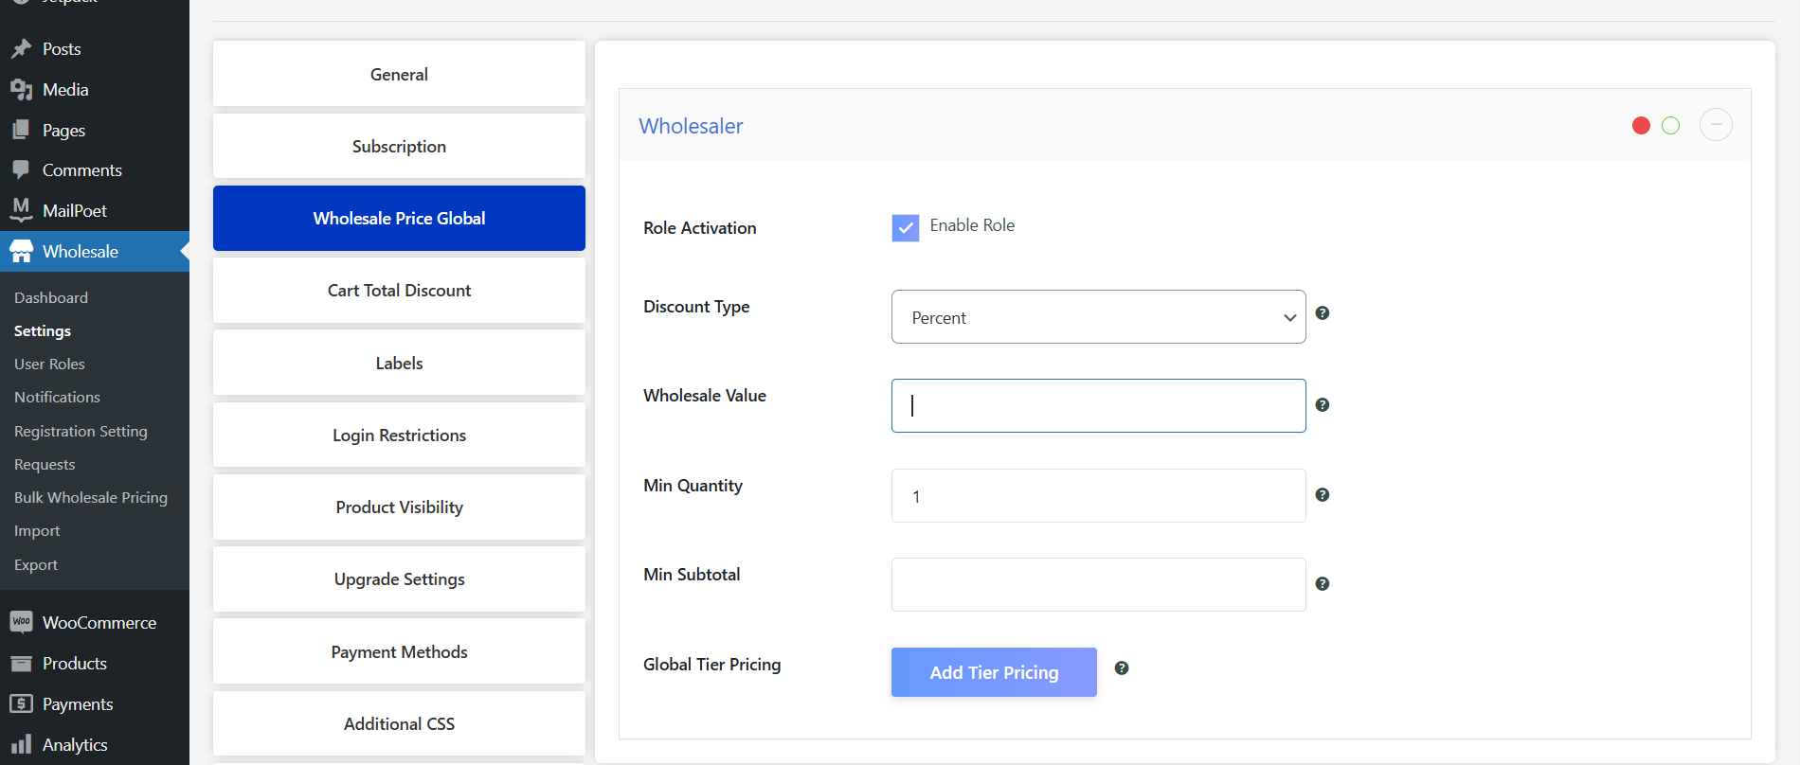Viewport: 1800px width, 765px height.
Task: Open the Export submenu item
Action: tap(36, 564)
